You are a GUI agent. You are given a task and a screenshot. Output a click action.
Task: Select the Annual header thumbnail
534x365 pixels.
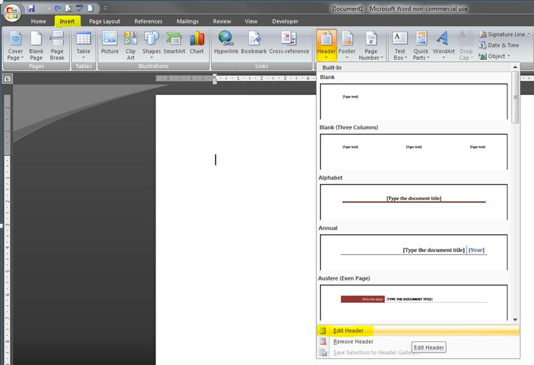(414, 252)
